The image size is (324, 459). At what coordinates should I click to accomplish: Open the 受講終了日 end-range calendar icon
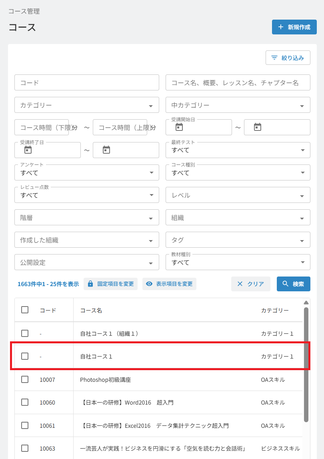pyautogui.click(x=106, y=150)
